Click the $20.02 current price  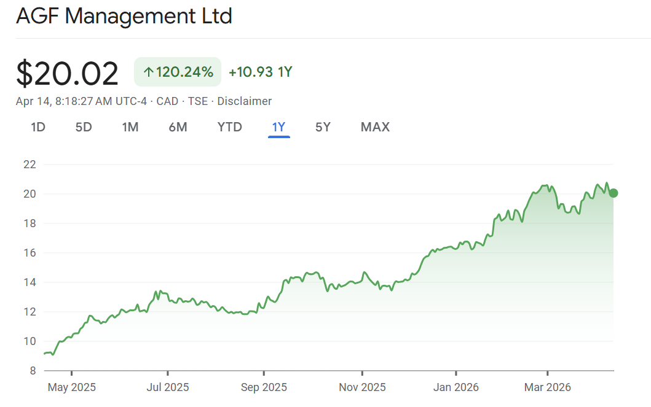67,74
